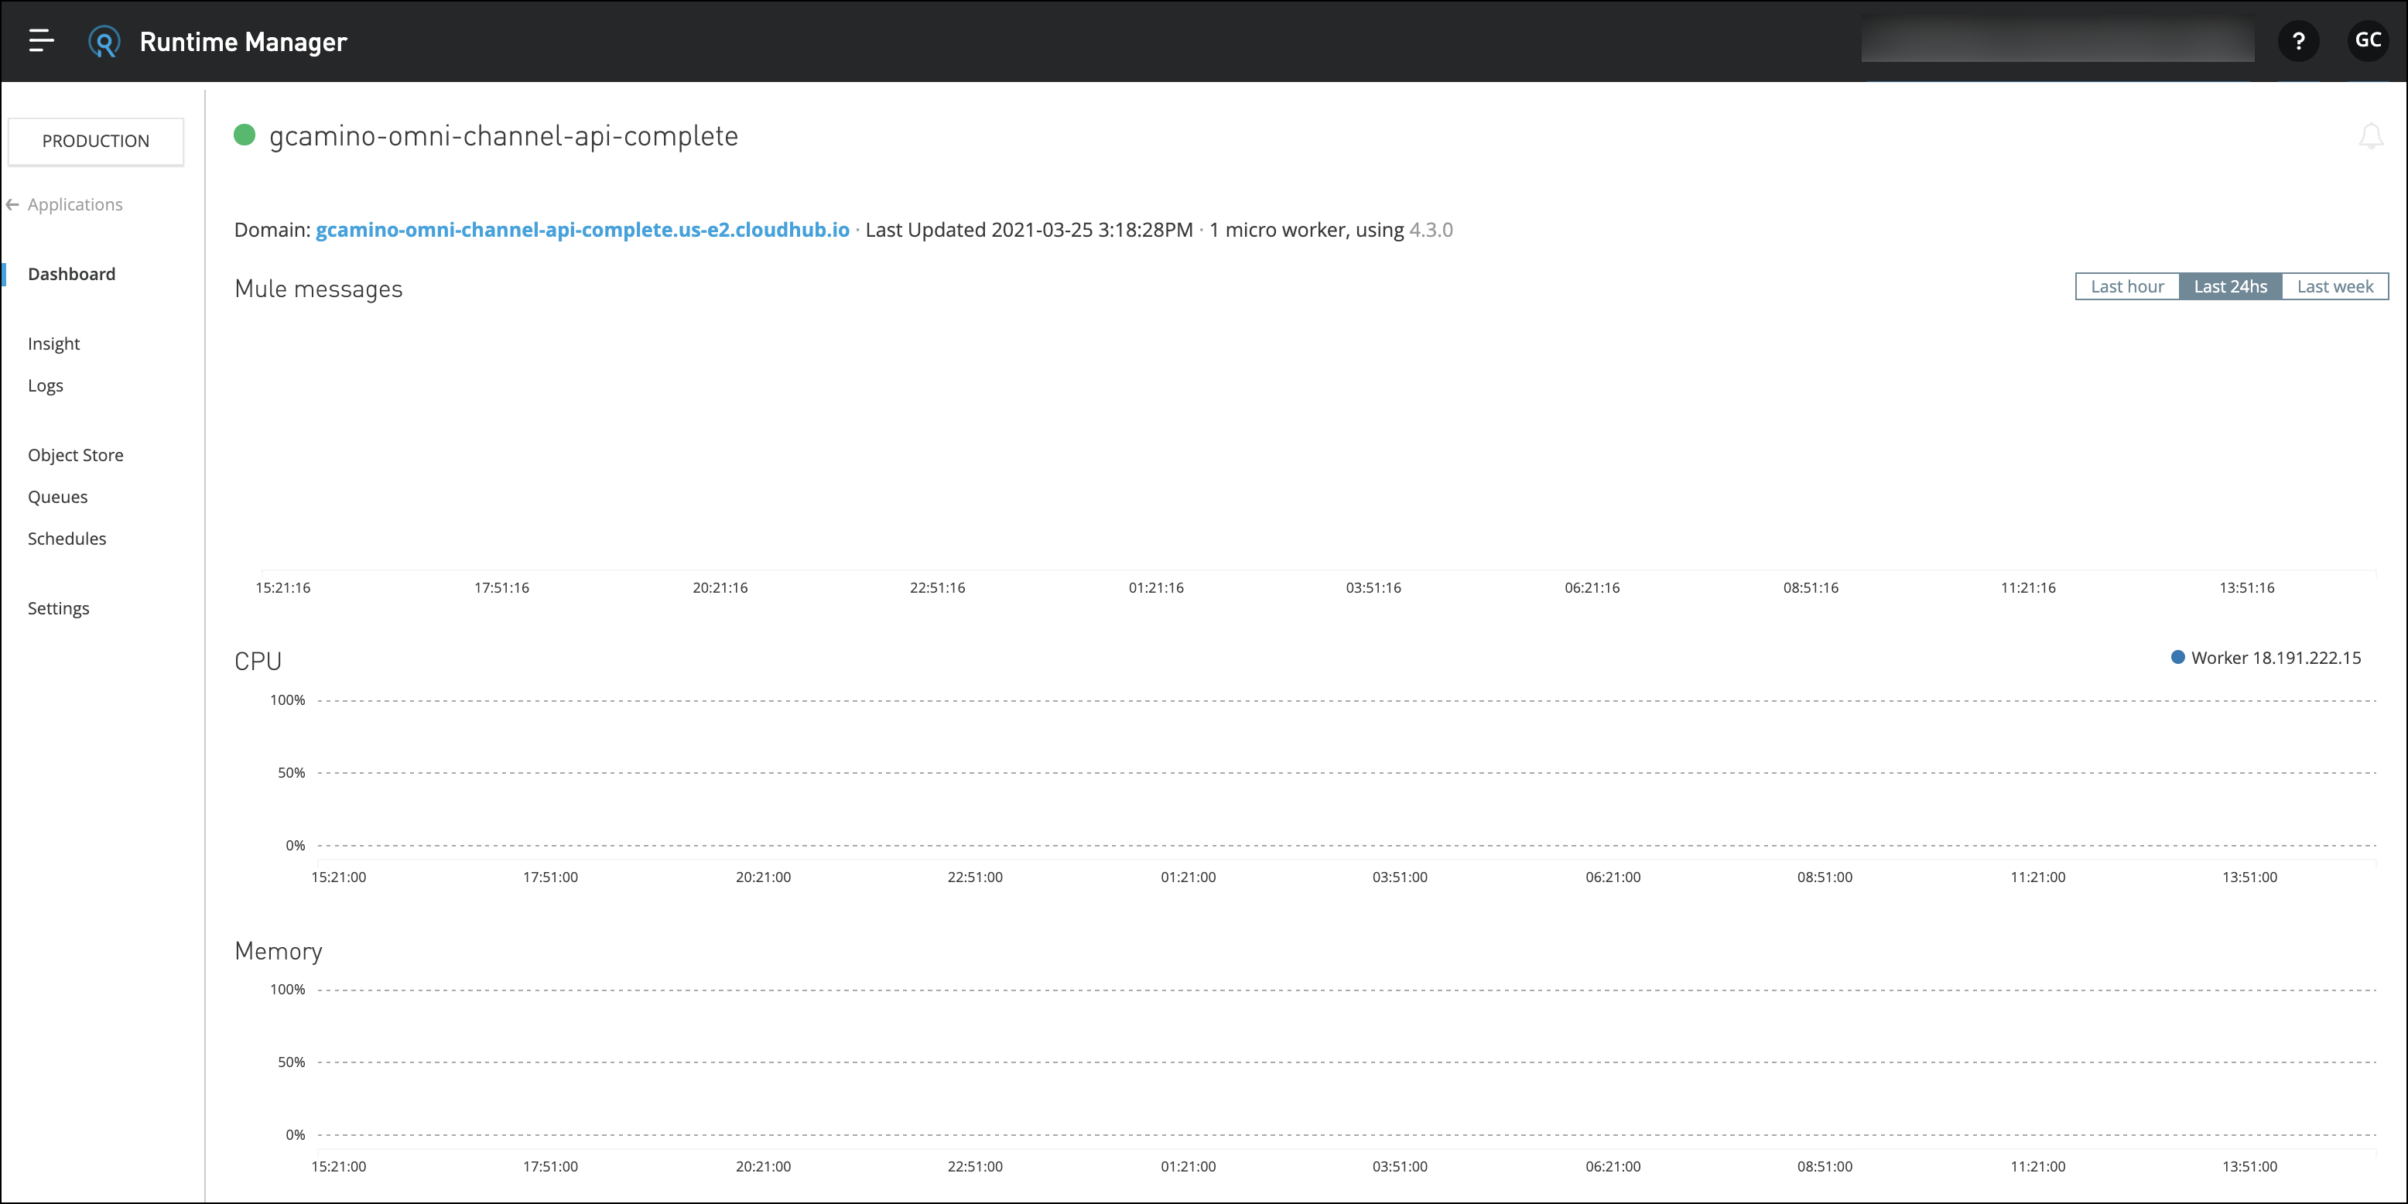Image resolution: width=2408 pixels, height=1204 pixels.
Task: Click the 1 micro worker text
Action: [1278, 230]
